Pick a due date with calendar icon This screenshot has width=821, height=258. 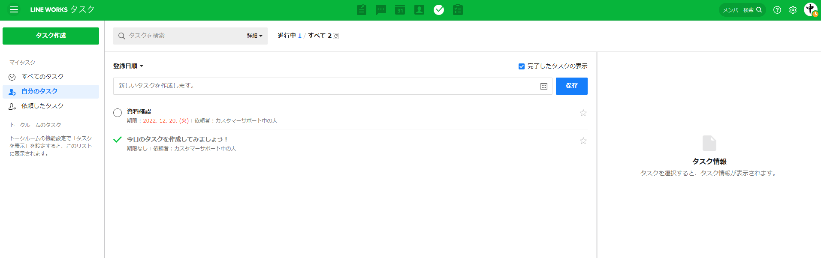pyautogui.click(x=543, y=86)
